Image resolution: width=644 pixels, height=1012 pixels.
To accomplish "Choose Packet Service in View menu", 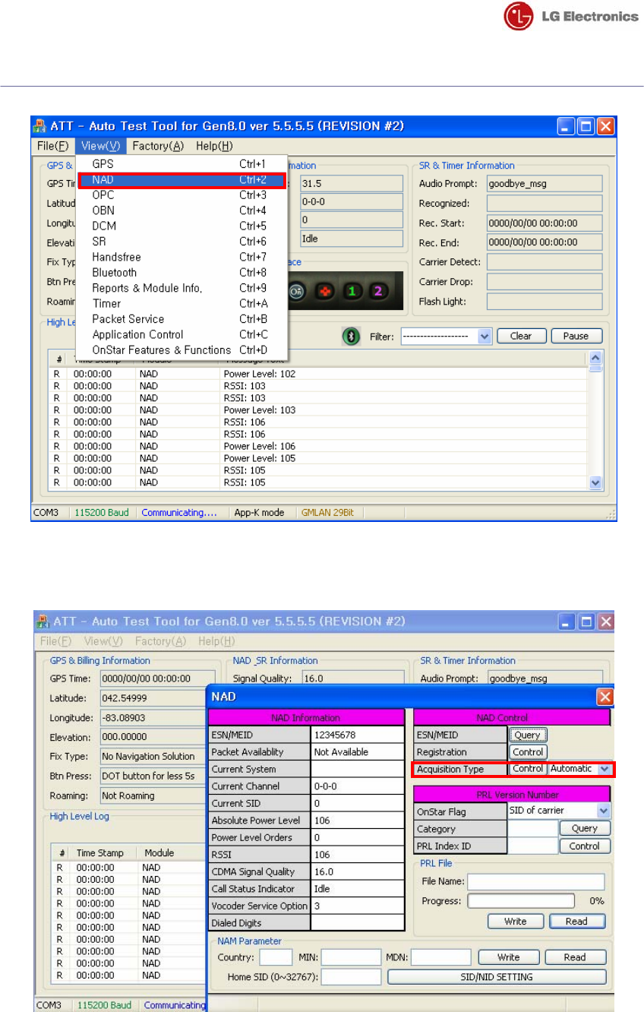I will point(182,319).
